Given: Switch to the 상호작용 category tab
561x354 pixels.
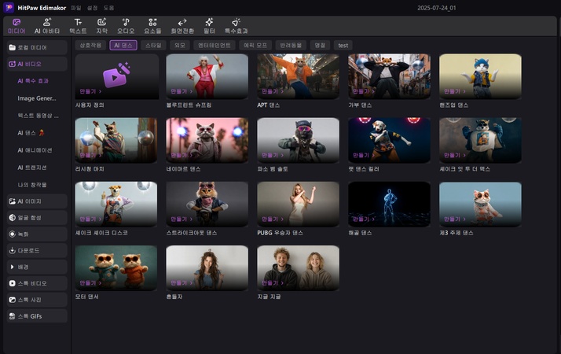Looking at the screenshot, I should click(90, 45).
